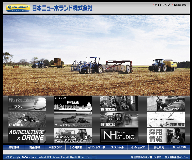The width and height of the screenshot is (192, 160).
Task: Open the Tecnoma ブームスプレーヤー banner
Action: tap(73, 120)
